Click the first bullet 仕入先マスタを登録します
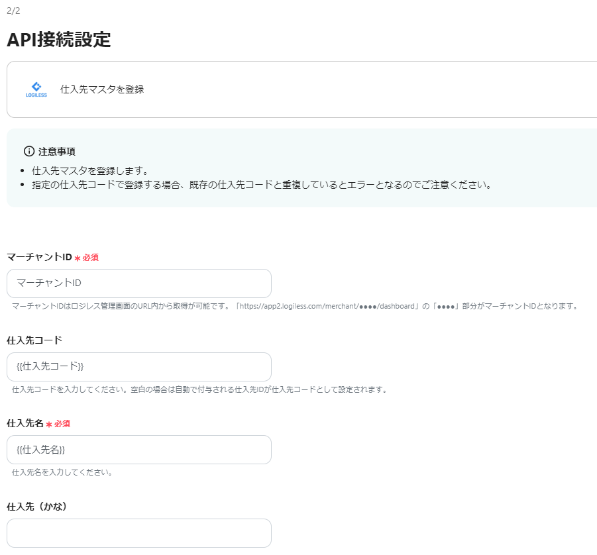597x555 pixels. (89, 170)
